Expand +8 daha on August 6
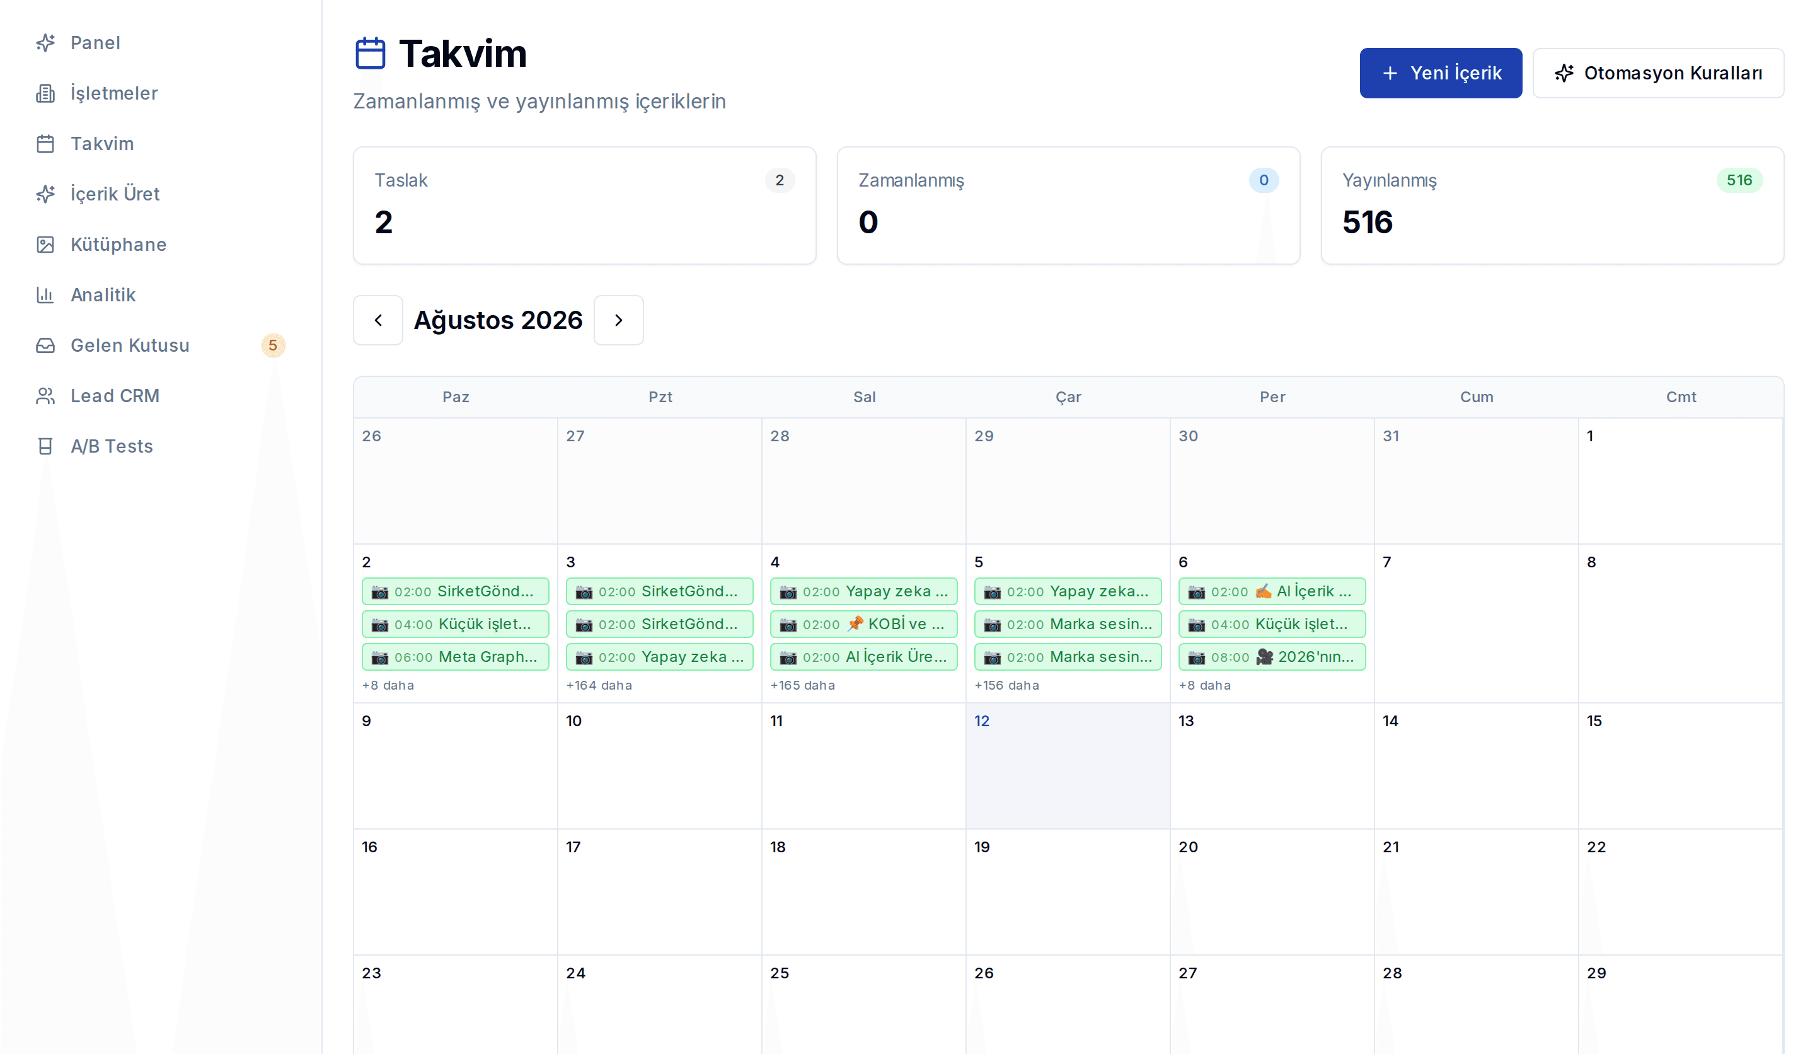1815x1054 pixels. [1205, 685]
